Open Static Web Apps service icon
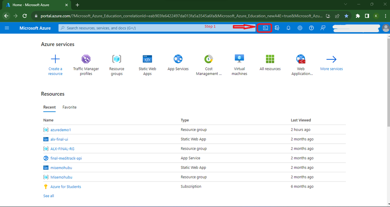Image resolution: width=390 pixels, height=207 pixels. 147,59
